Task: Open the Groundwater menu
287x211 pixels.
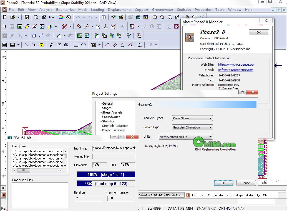Action: coord(162,9)
